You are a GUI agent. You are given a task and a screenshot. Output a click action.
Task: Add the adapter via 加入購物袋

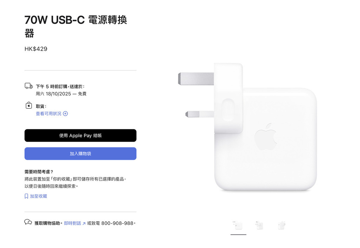81,154
